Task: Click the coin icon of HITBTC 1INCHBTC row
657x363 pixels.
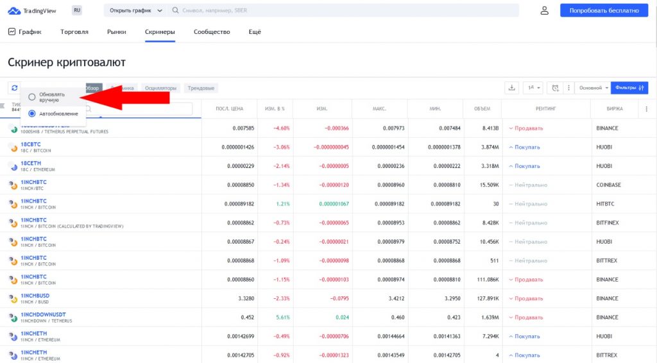Action: click(13, 204)
